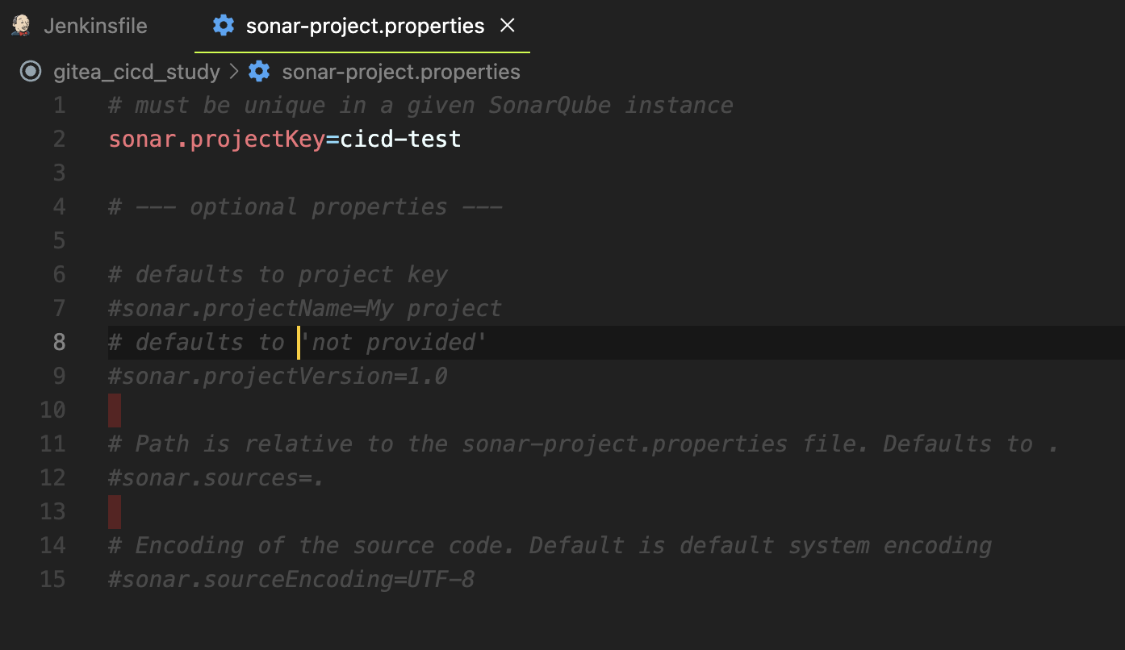
Task: Click the #sonar.projectVersion=1.0 line
Action: (x=278, y=376)
